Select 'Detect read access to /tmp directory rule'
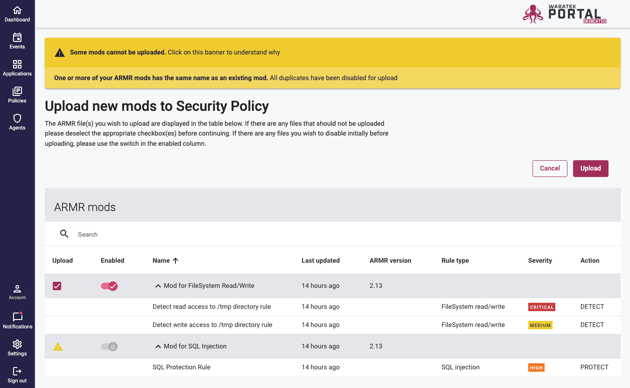This screenshot has height=388, width=630. (x=212, y=307)
